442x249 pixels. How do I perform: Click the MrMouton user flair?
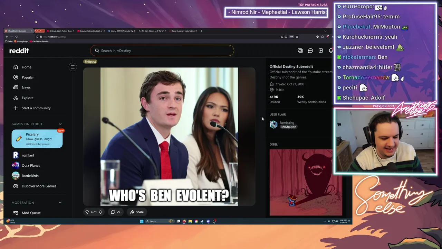[289, 127]
